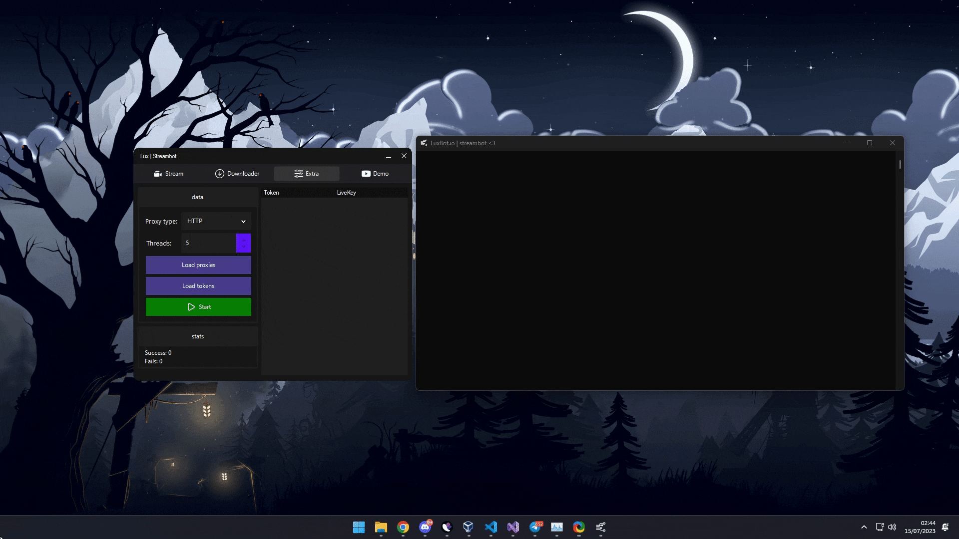This screenshot has width=959, height=539.
Task: Click the Token column header
Action: click(271, 193)
